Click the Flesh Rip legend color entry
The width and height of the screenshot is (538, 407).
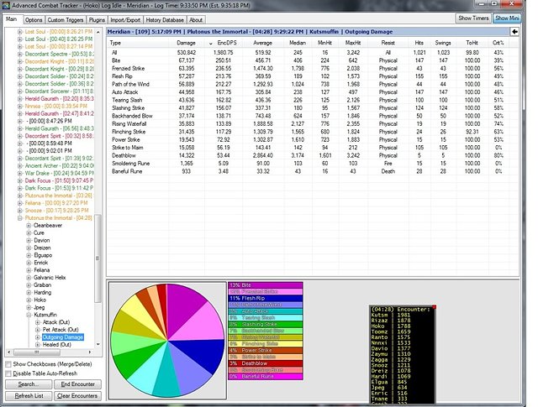265,297
